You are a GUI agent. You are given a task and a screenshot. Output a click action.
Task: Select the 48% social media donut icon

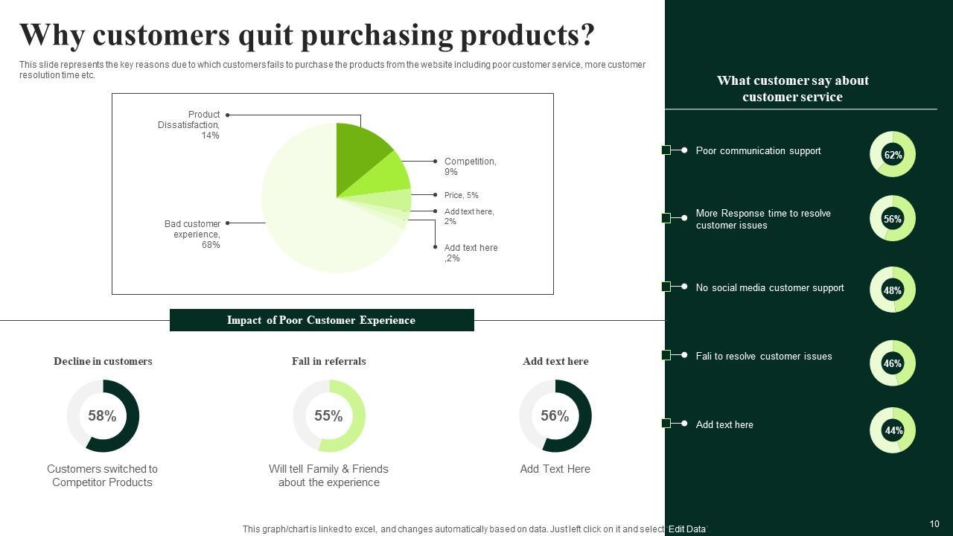tap(892, 290)
